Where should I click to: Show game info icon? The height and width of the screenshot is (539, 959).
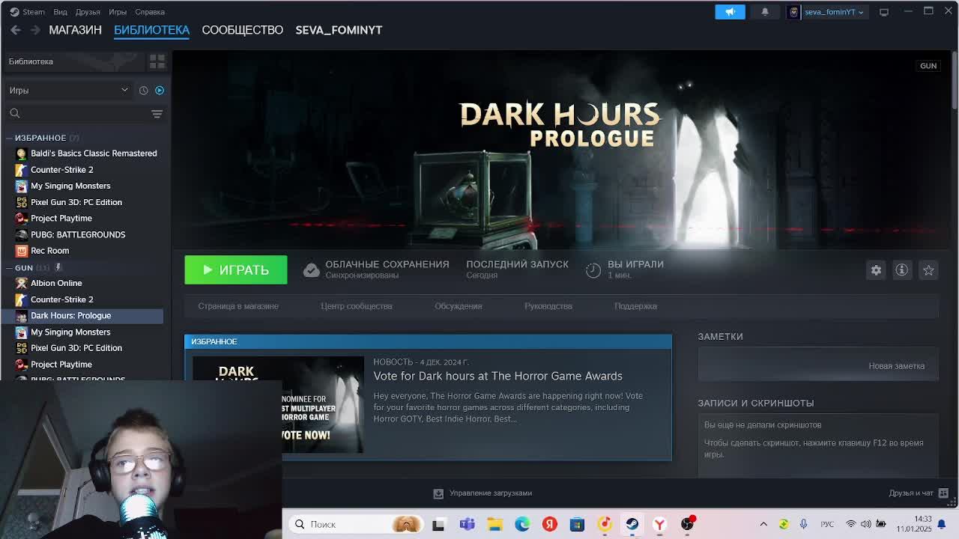(902, 270)
